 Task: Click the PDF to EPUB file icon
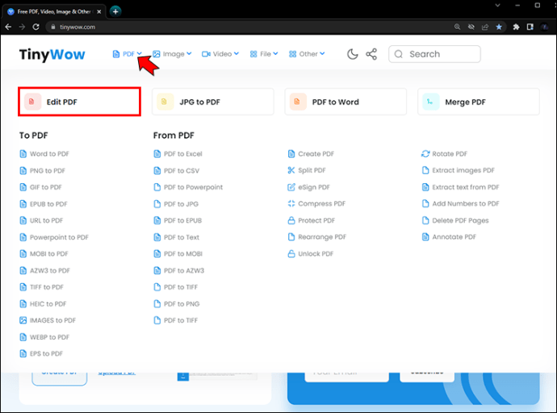coord(157,221)
